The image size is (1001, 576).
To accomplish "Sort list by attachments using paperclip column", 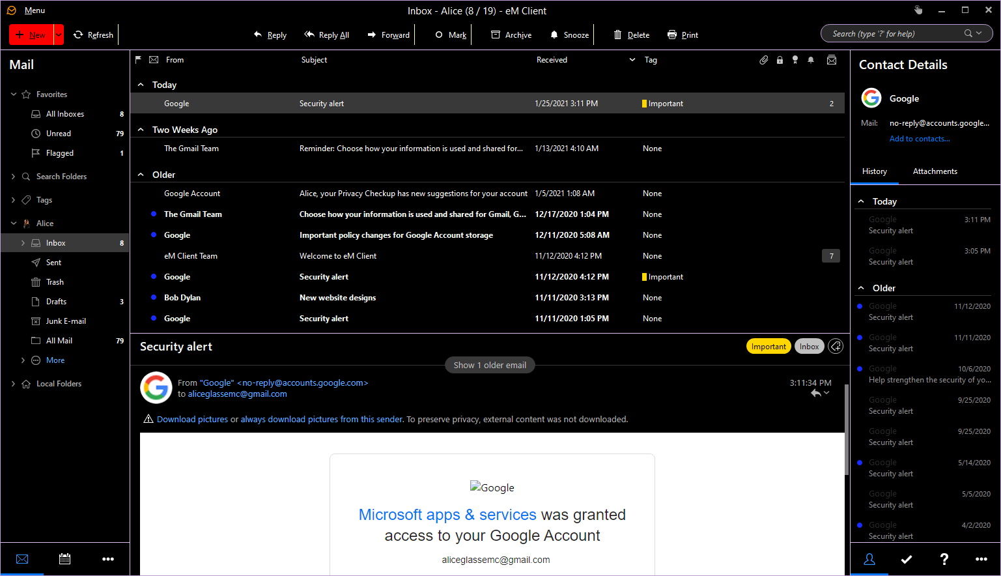I will (x=763, y=59).
